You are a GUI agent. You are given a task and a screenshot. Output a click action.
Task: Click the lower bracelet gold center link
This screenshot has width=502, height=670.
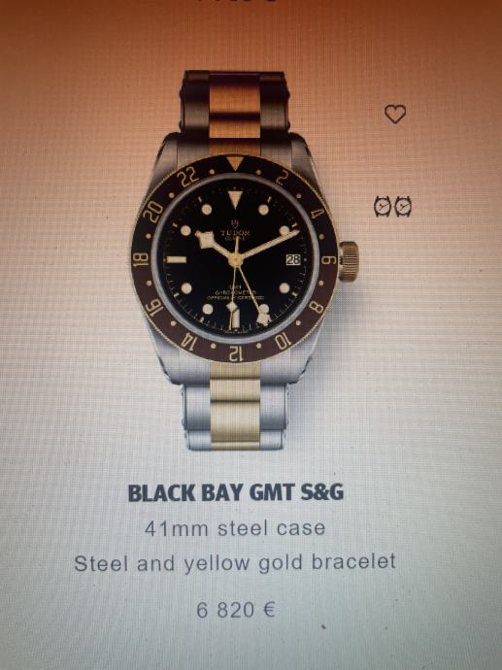click(236, 406)
